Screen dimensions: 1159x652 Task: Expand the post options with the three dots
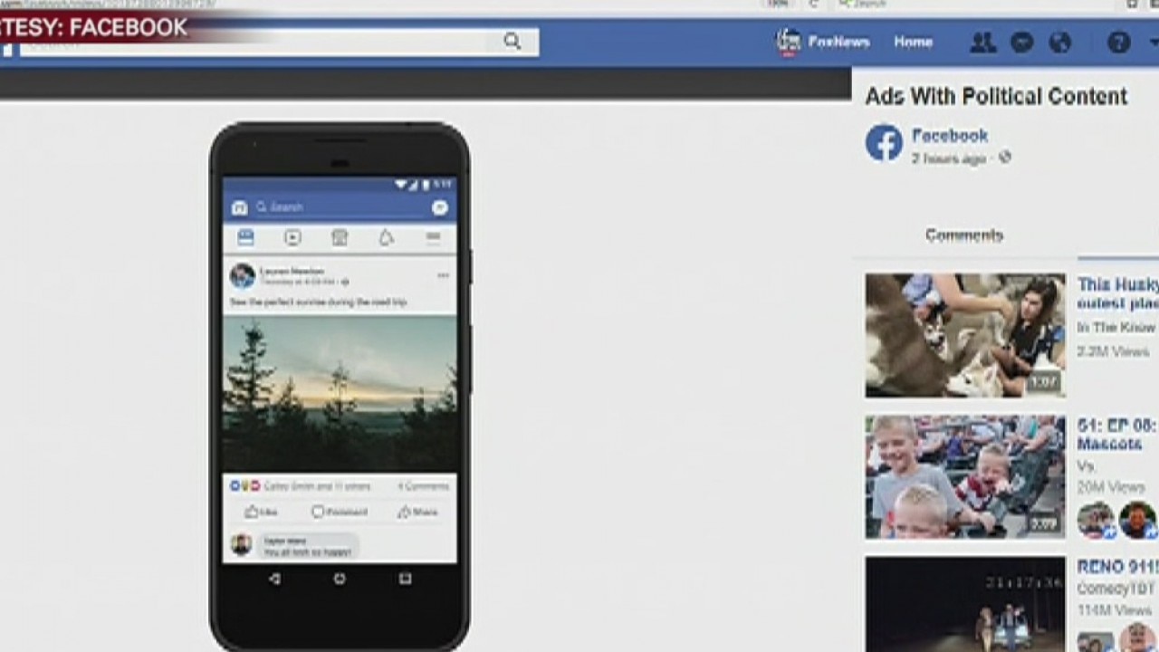pyautogui.click(x=444, y=274)
